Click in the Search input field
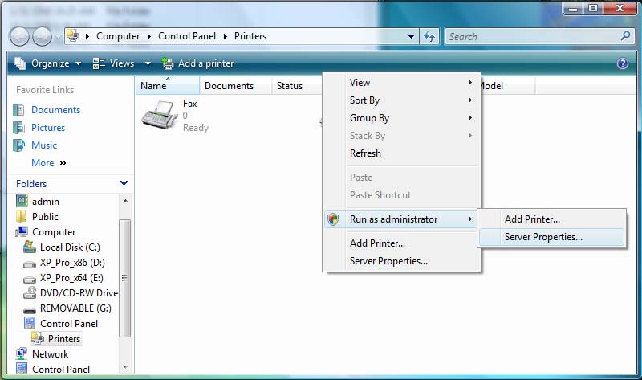 pyautogui.click(x=532, y=36)
